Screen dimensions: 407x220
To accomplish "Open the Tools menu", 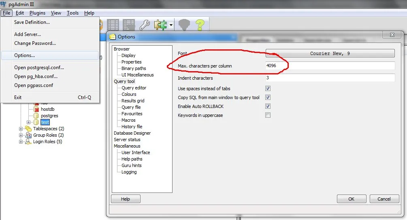I will pos(72,13).
